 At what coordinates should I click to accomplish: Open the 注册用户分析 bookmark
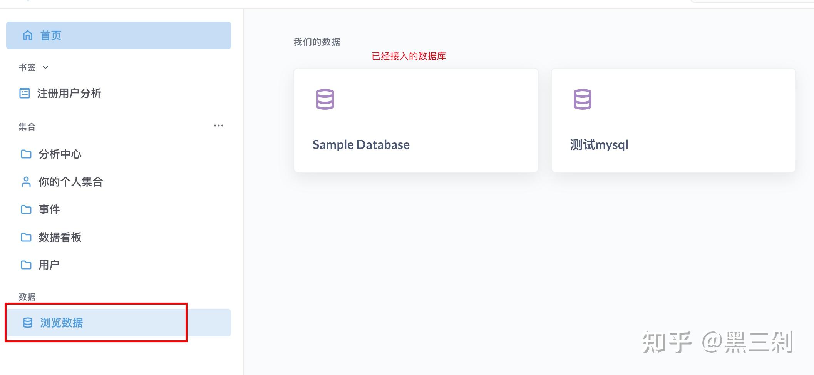[69, 93]
